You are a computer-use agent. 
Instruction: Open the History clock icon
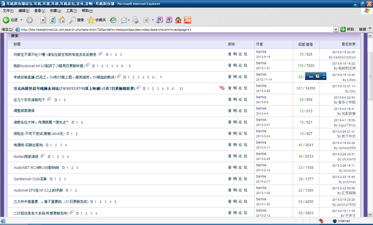coord(113,20)
